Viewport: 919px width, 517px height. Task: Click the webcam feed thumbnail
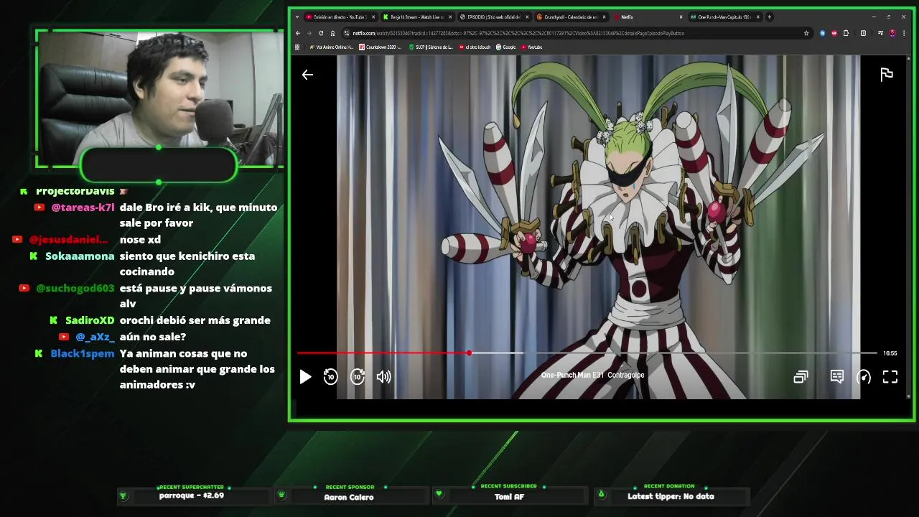159,98
